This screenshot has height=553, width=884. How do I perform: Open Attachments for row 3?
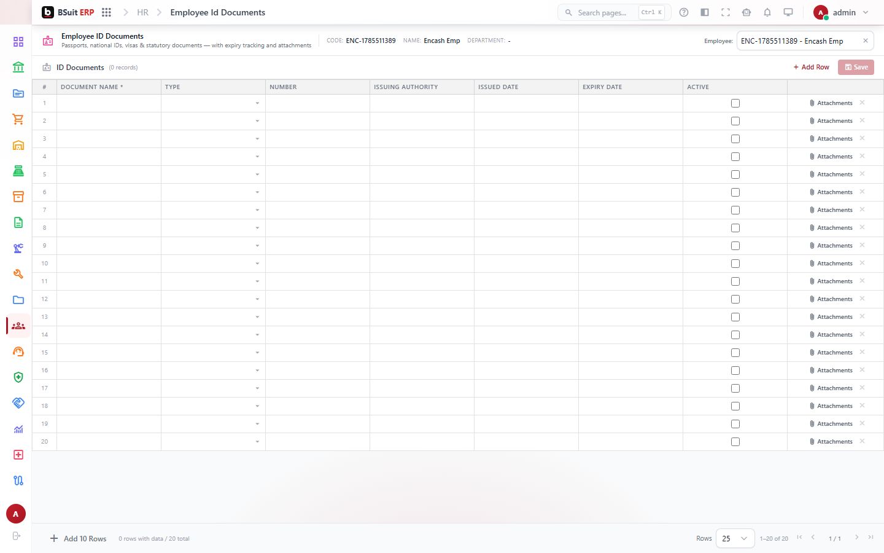pos(831,139)
